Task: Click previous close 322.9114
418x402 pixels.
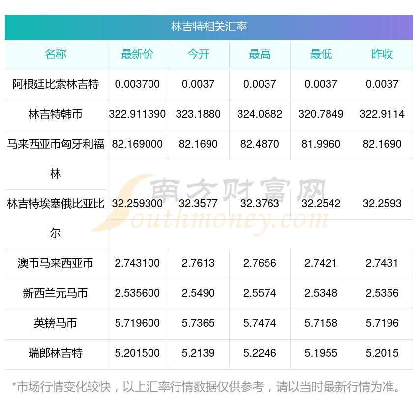Action: [382, 114]
